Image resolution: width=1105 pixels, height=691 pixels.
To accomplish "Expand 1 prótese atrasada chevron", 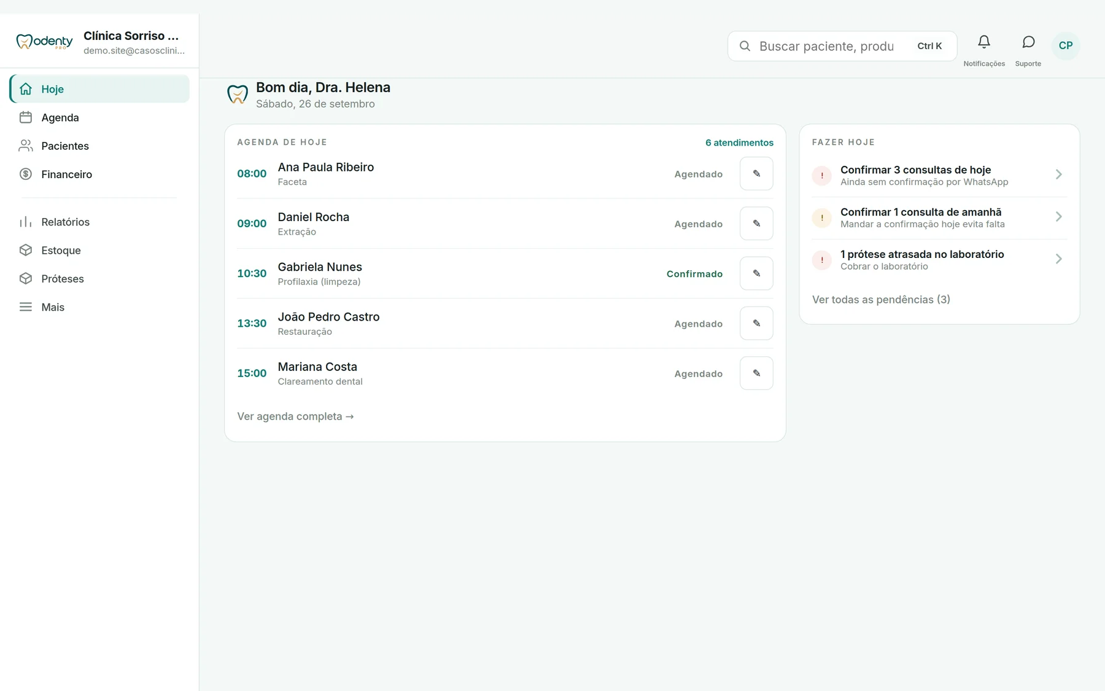I will 1058,259.
